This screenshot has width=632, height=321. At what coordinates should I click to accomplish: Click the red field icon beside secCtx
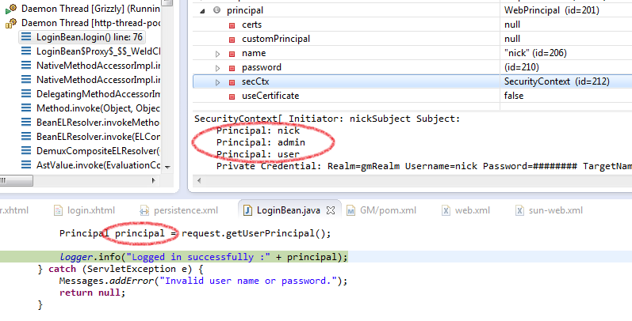(x=232, y=82)
